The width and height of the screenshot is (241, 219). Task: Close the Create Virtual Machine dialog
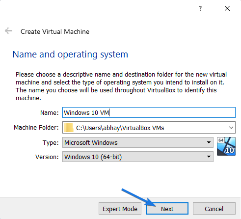coord(227,8)
